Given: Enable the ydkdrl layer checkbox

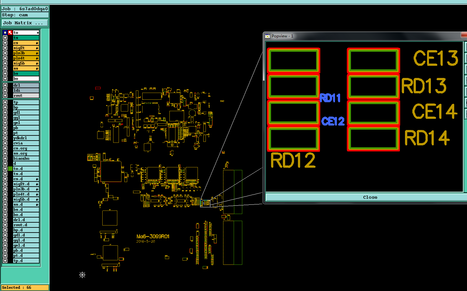Looking at the screenshot, I should click(5, 138).
